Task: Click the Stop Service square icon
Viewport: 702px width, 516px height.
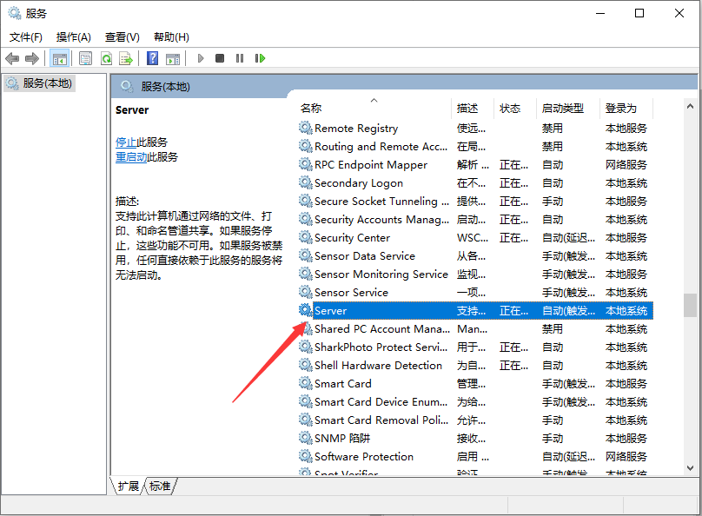Action: pyautogui.click(x=220, y=58)
